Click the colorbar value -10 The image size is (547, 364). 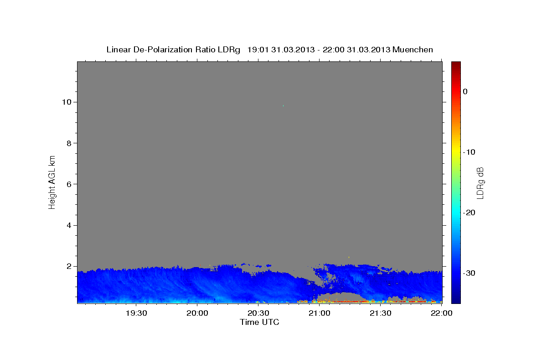click(x=469, y=152)
